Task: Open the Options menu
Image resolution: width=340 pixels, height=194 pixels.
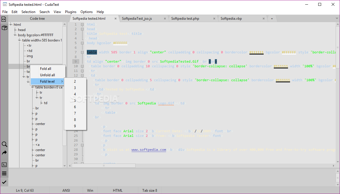Action: tap(87, 12)
